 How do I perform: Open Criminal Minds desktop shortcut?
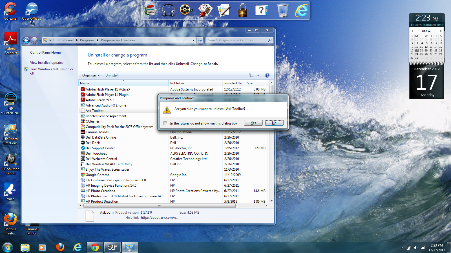[x=32, y=229]
